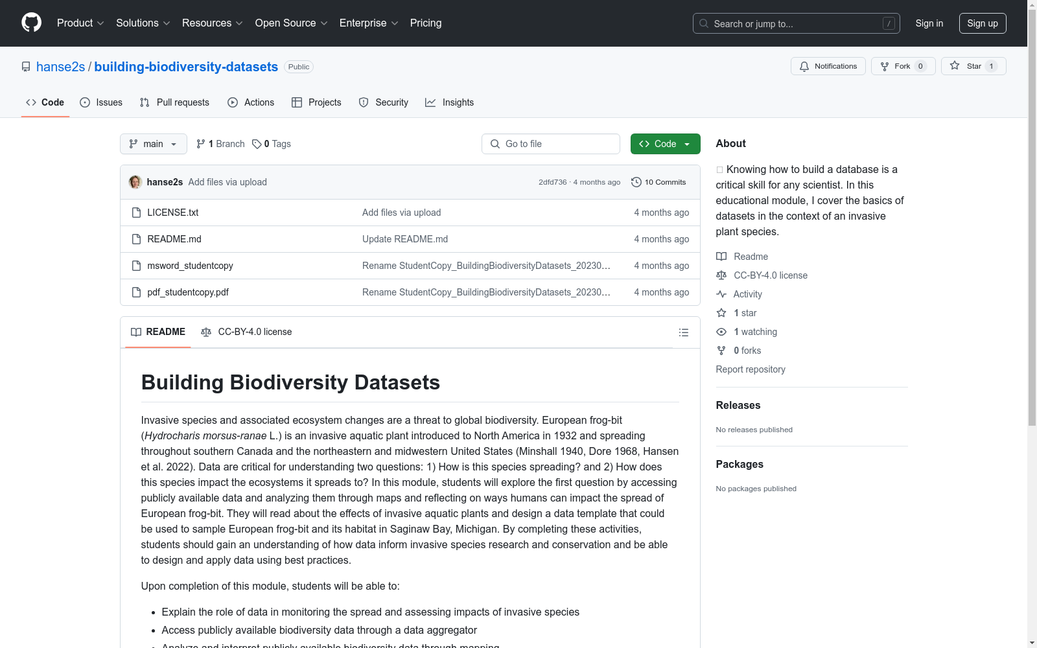
Task: Open the Issues tab
Action: pyautogui.click(x=101, y=102)
